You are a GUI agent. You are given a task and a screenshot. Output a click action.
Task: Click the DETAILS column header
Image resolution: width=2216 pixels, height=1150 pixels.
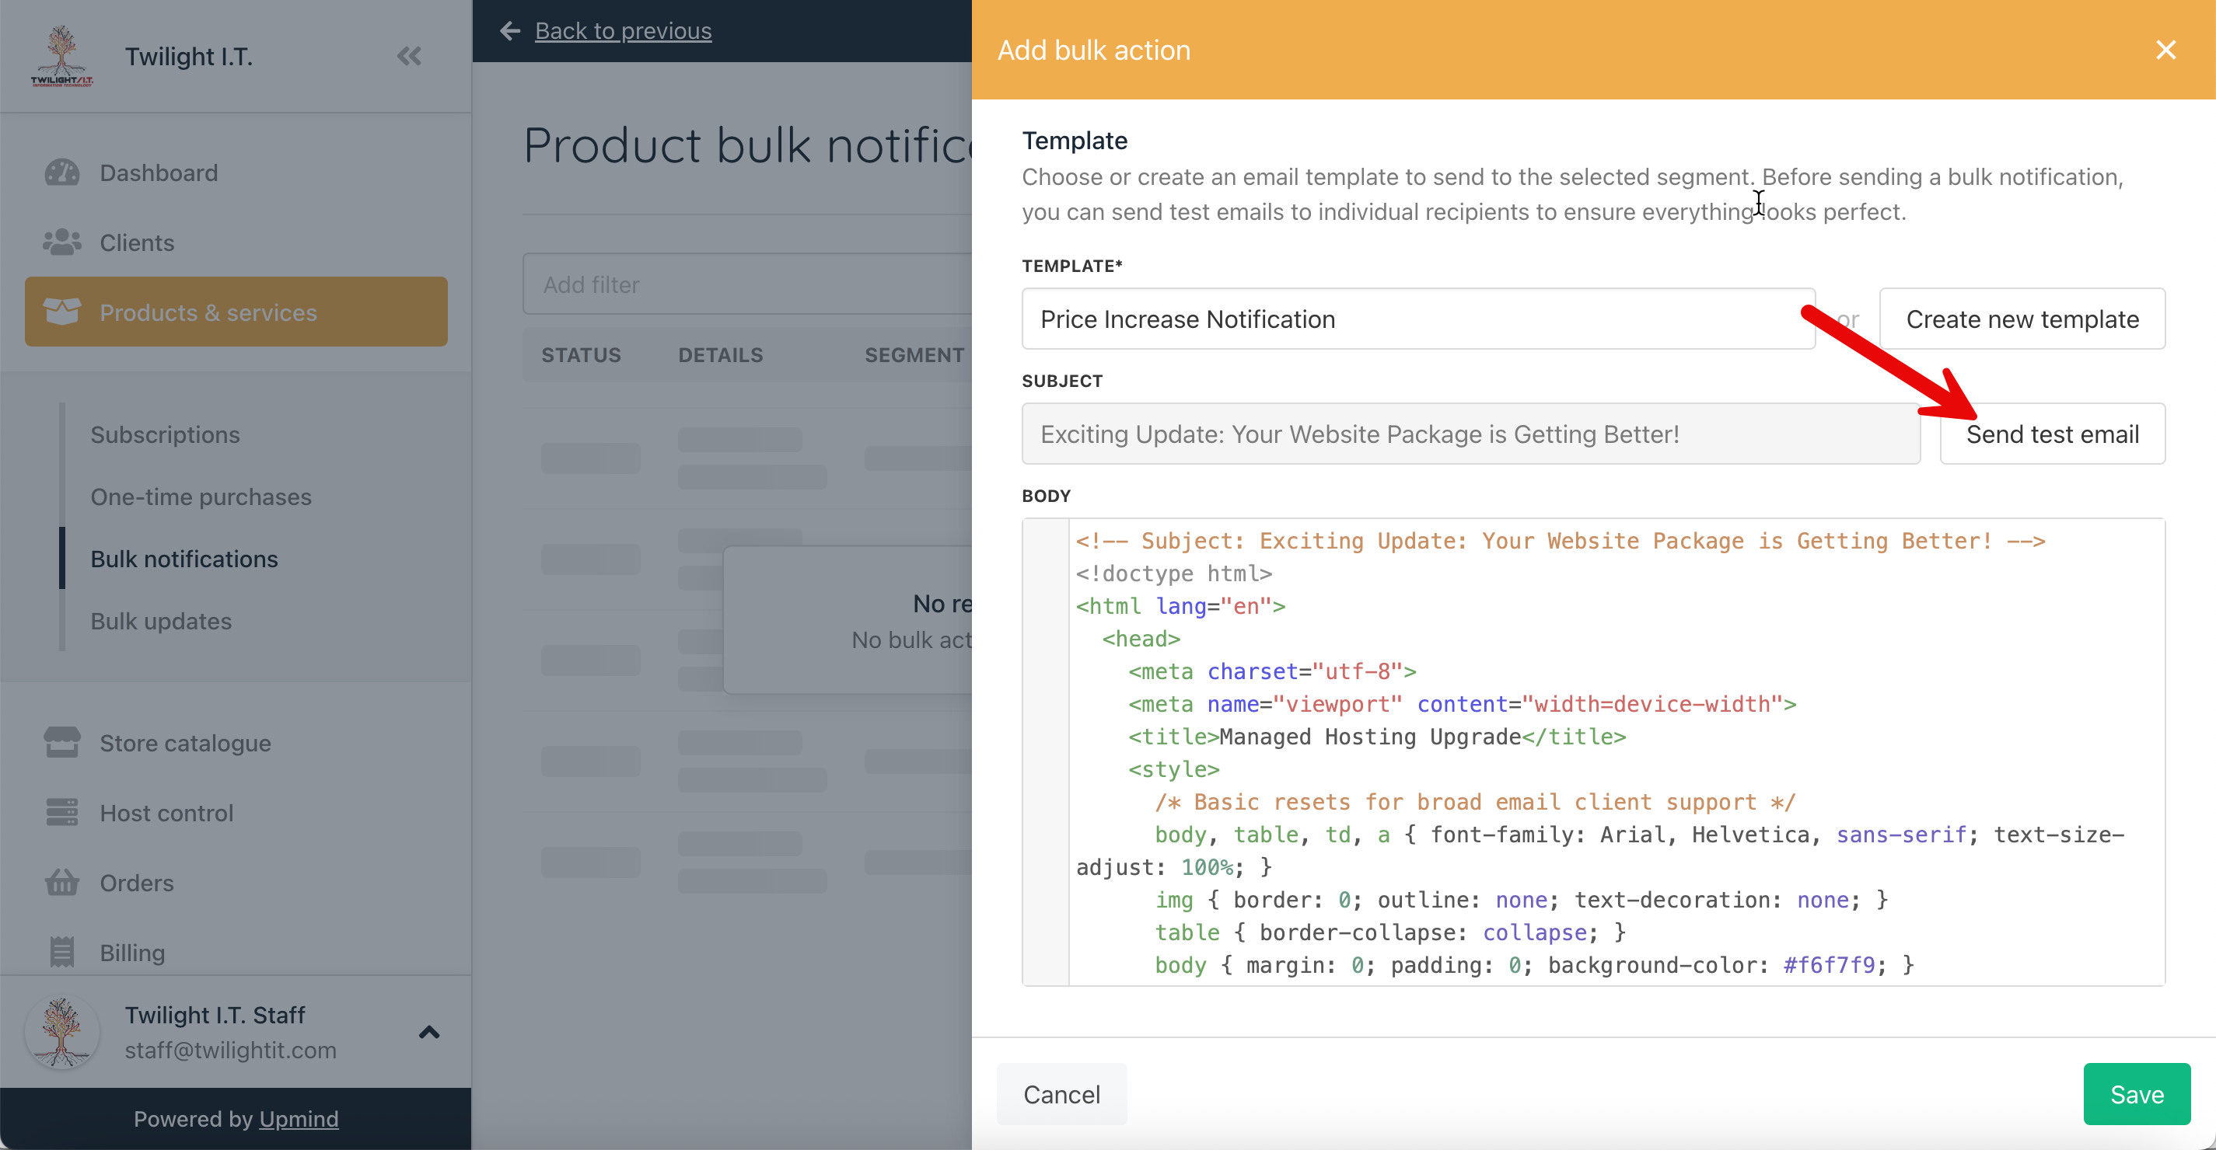[x=720, y=355]
